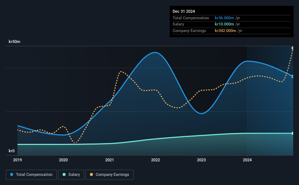This screenshot has height=185, width=299.
Task: Click the Company Earnings end-point marker
Action: click(293, 48)
